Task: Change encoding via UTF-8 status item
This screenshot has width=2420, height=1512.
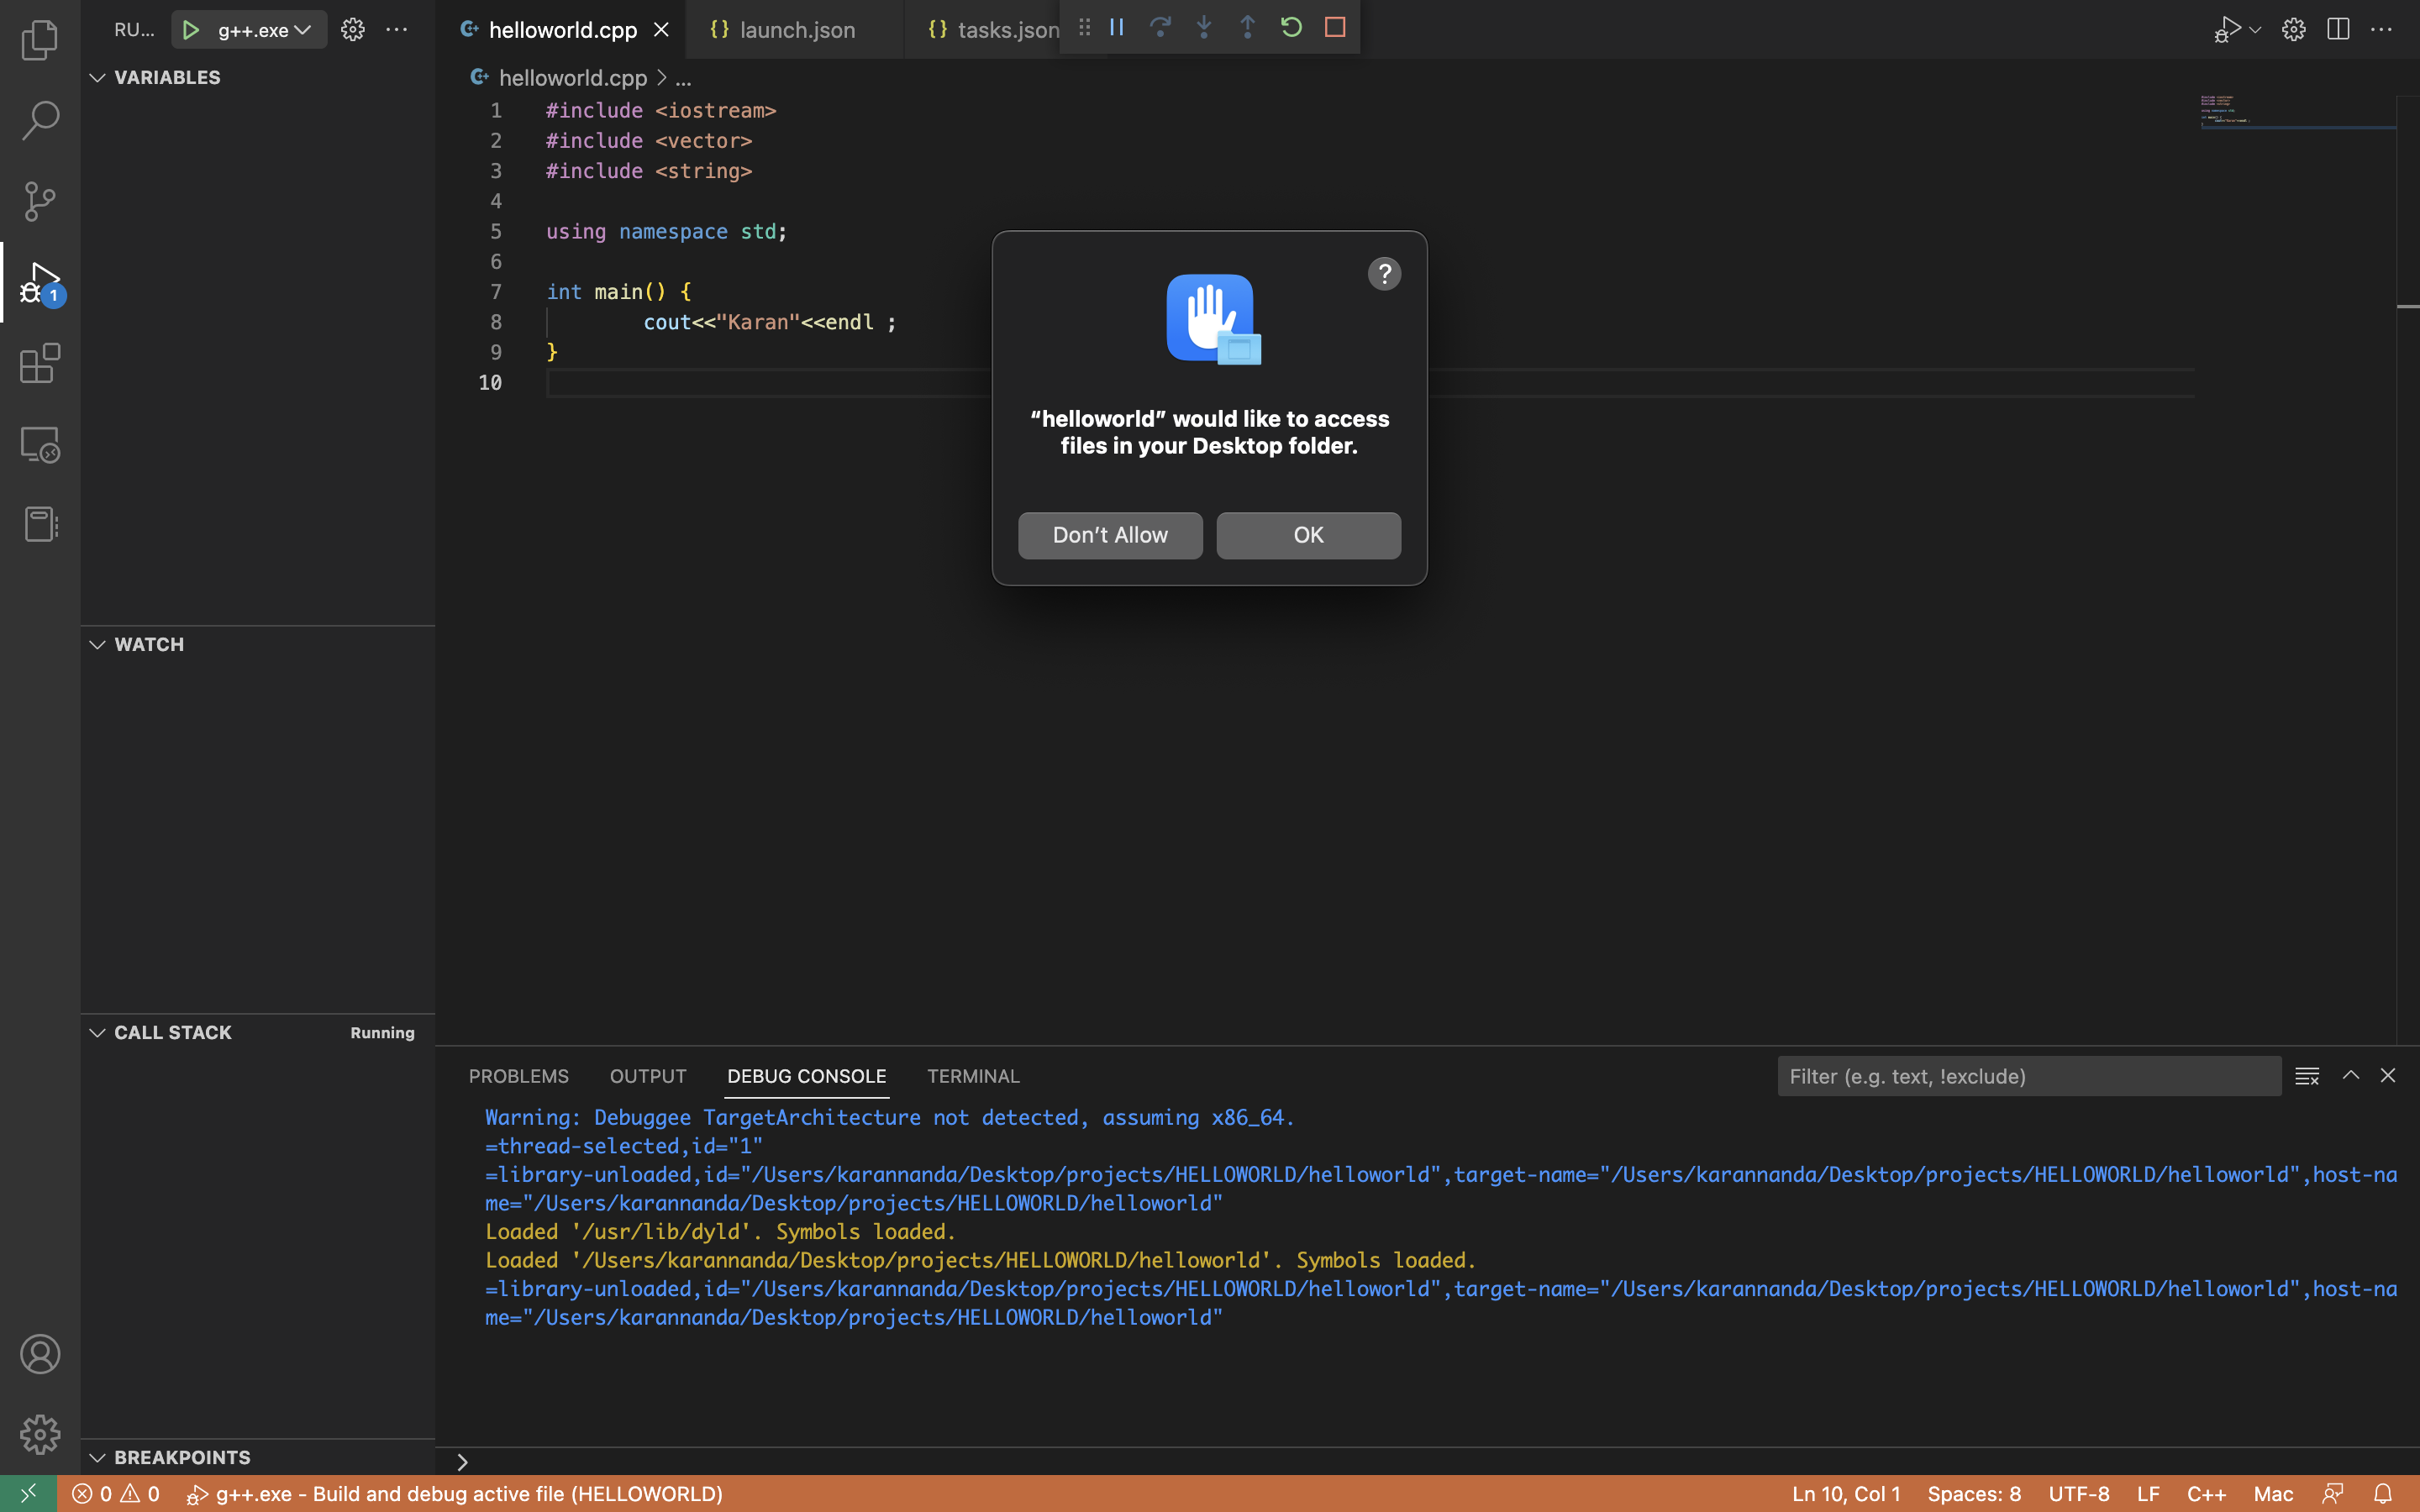Action: click(x=2079, y=1494)
